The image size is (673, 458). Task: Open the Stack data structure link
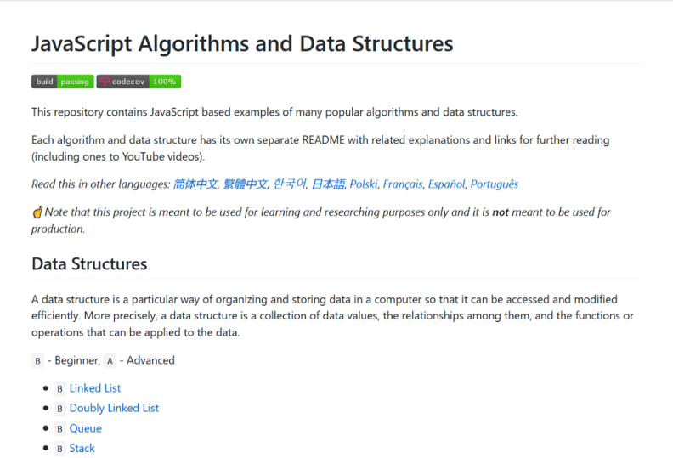pos(82,448)
